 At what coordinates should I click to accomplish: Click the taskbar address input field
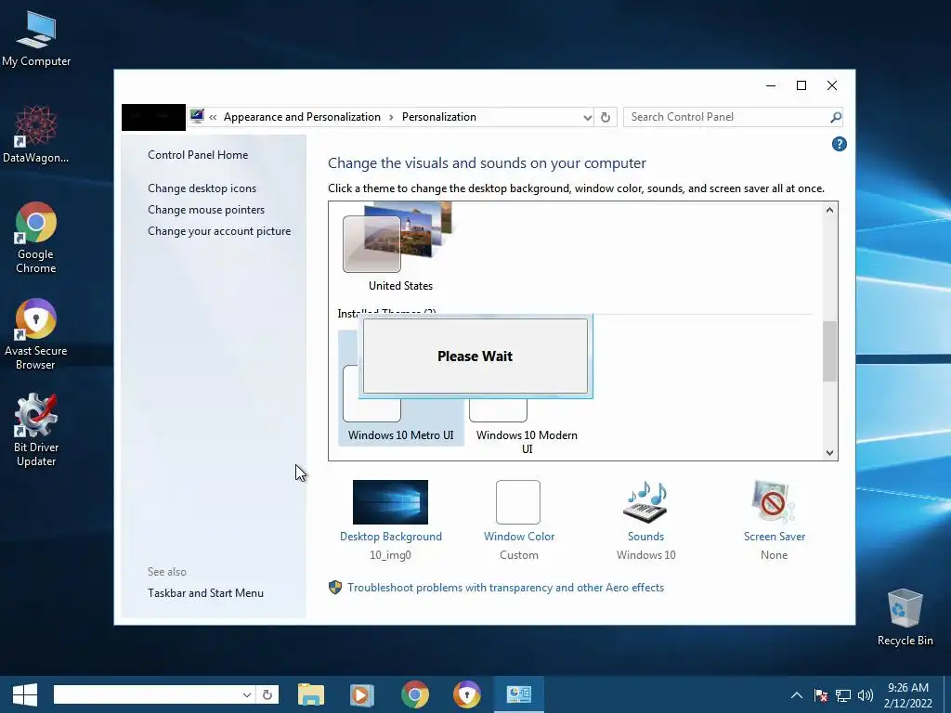coord(146,694)
